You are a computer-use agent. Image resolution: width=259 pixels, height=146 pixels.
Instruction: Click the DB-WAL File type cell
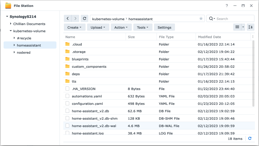[169, 126]
